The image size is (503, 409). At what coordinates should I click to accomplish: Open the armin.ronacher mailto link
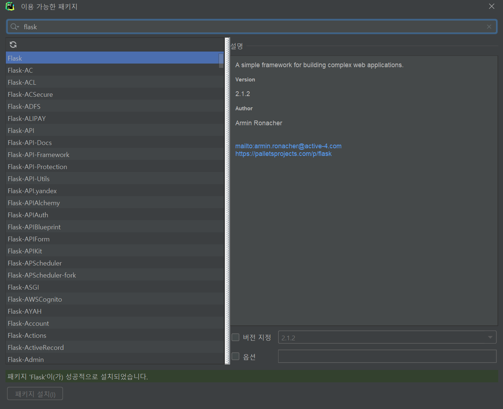(288, 146)
